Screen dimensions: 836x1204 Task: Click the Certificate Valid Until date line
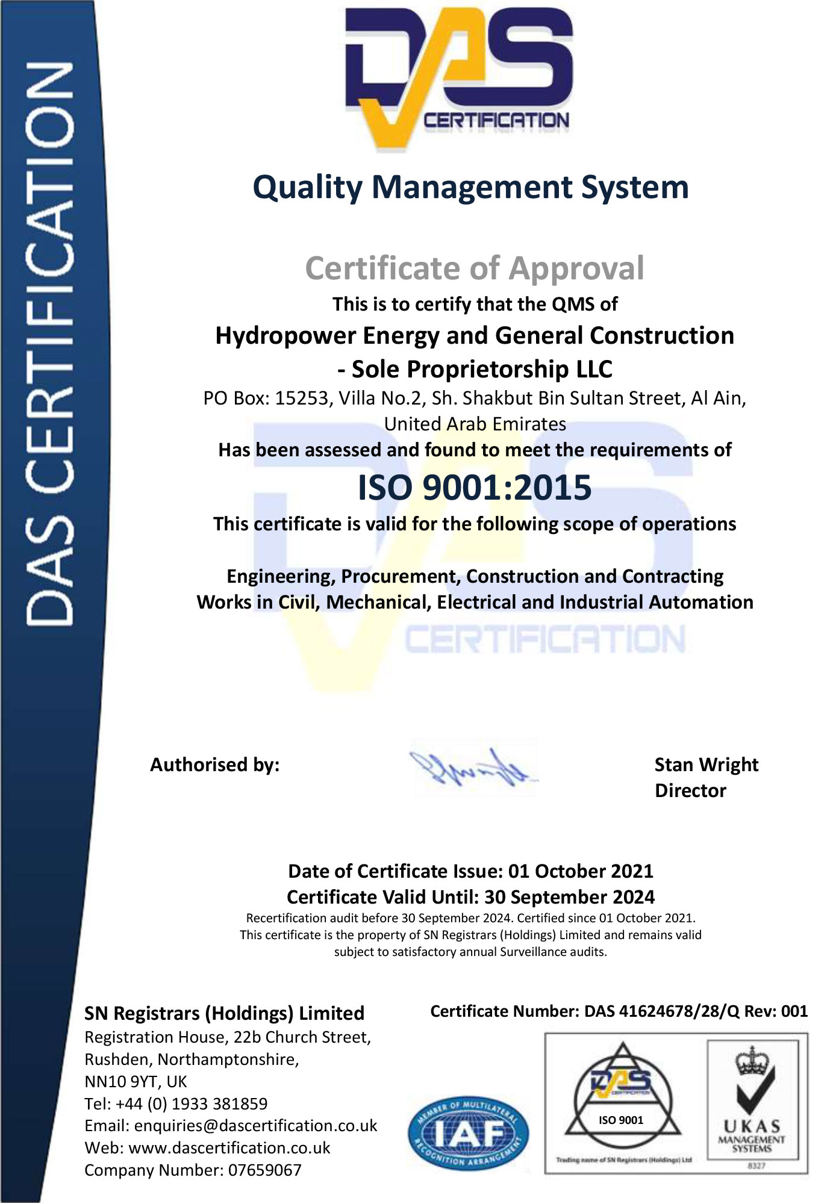[470, 897]
